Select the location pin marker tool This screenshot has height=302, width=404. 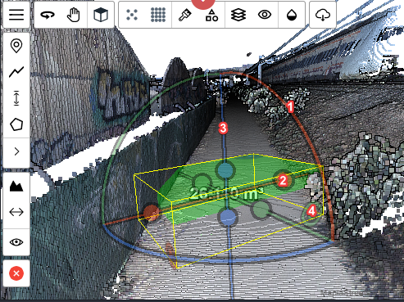tap(16, 46)
